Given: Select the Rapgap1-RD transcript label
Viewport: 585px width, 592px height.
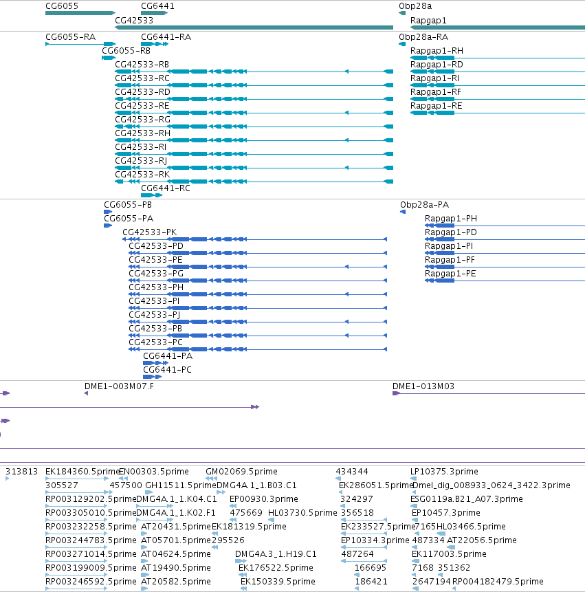Looking at the screenshot, I should point(437,65).
